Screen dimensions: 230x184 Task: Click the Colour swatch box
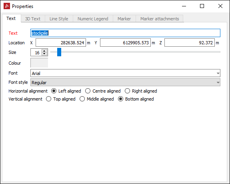pyautogui.click(x=39, y=63)
